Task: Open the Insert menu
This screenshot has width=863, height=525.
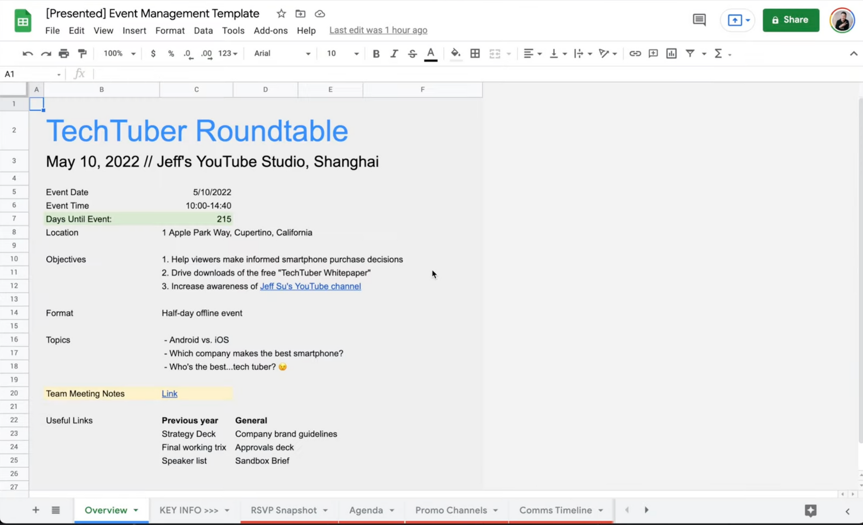Action: coord(134,31)
